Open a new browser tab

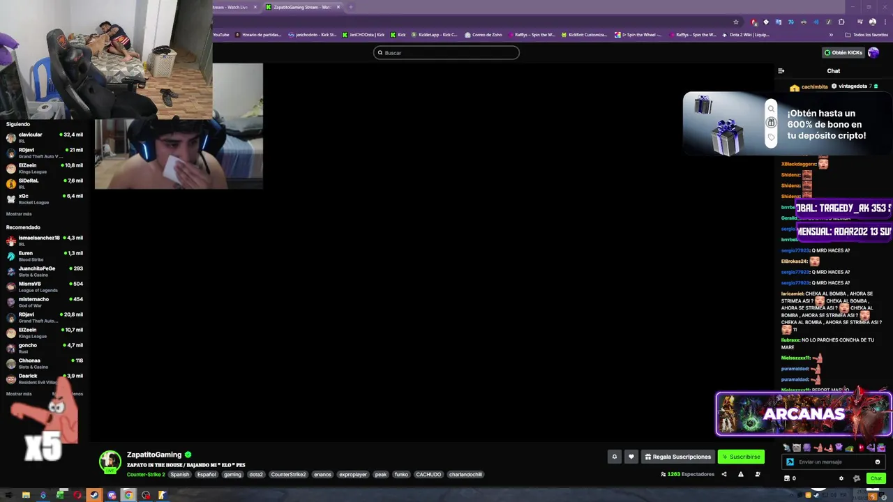coord(350,7)
